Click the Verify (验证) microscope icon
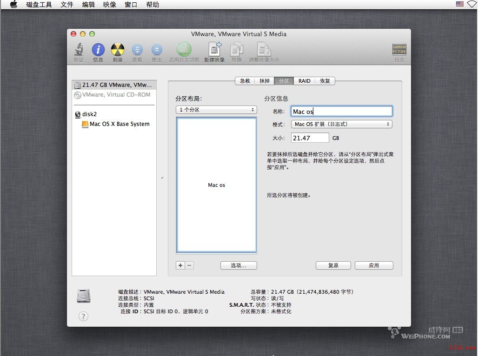This screenshot has height=356, width=478. (79, 49)
